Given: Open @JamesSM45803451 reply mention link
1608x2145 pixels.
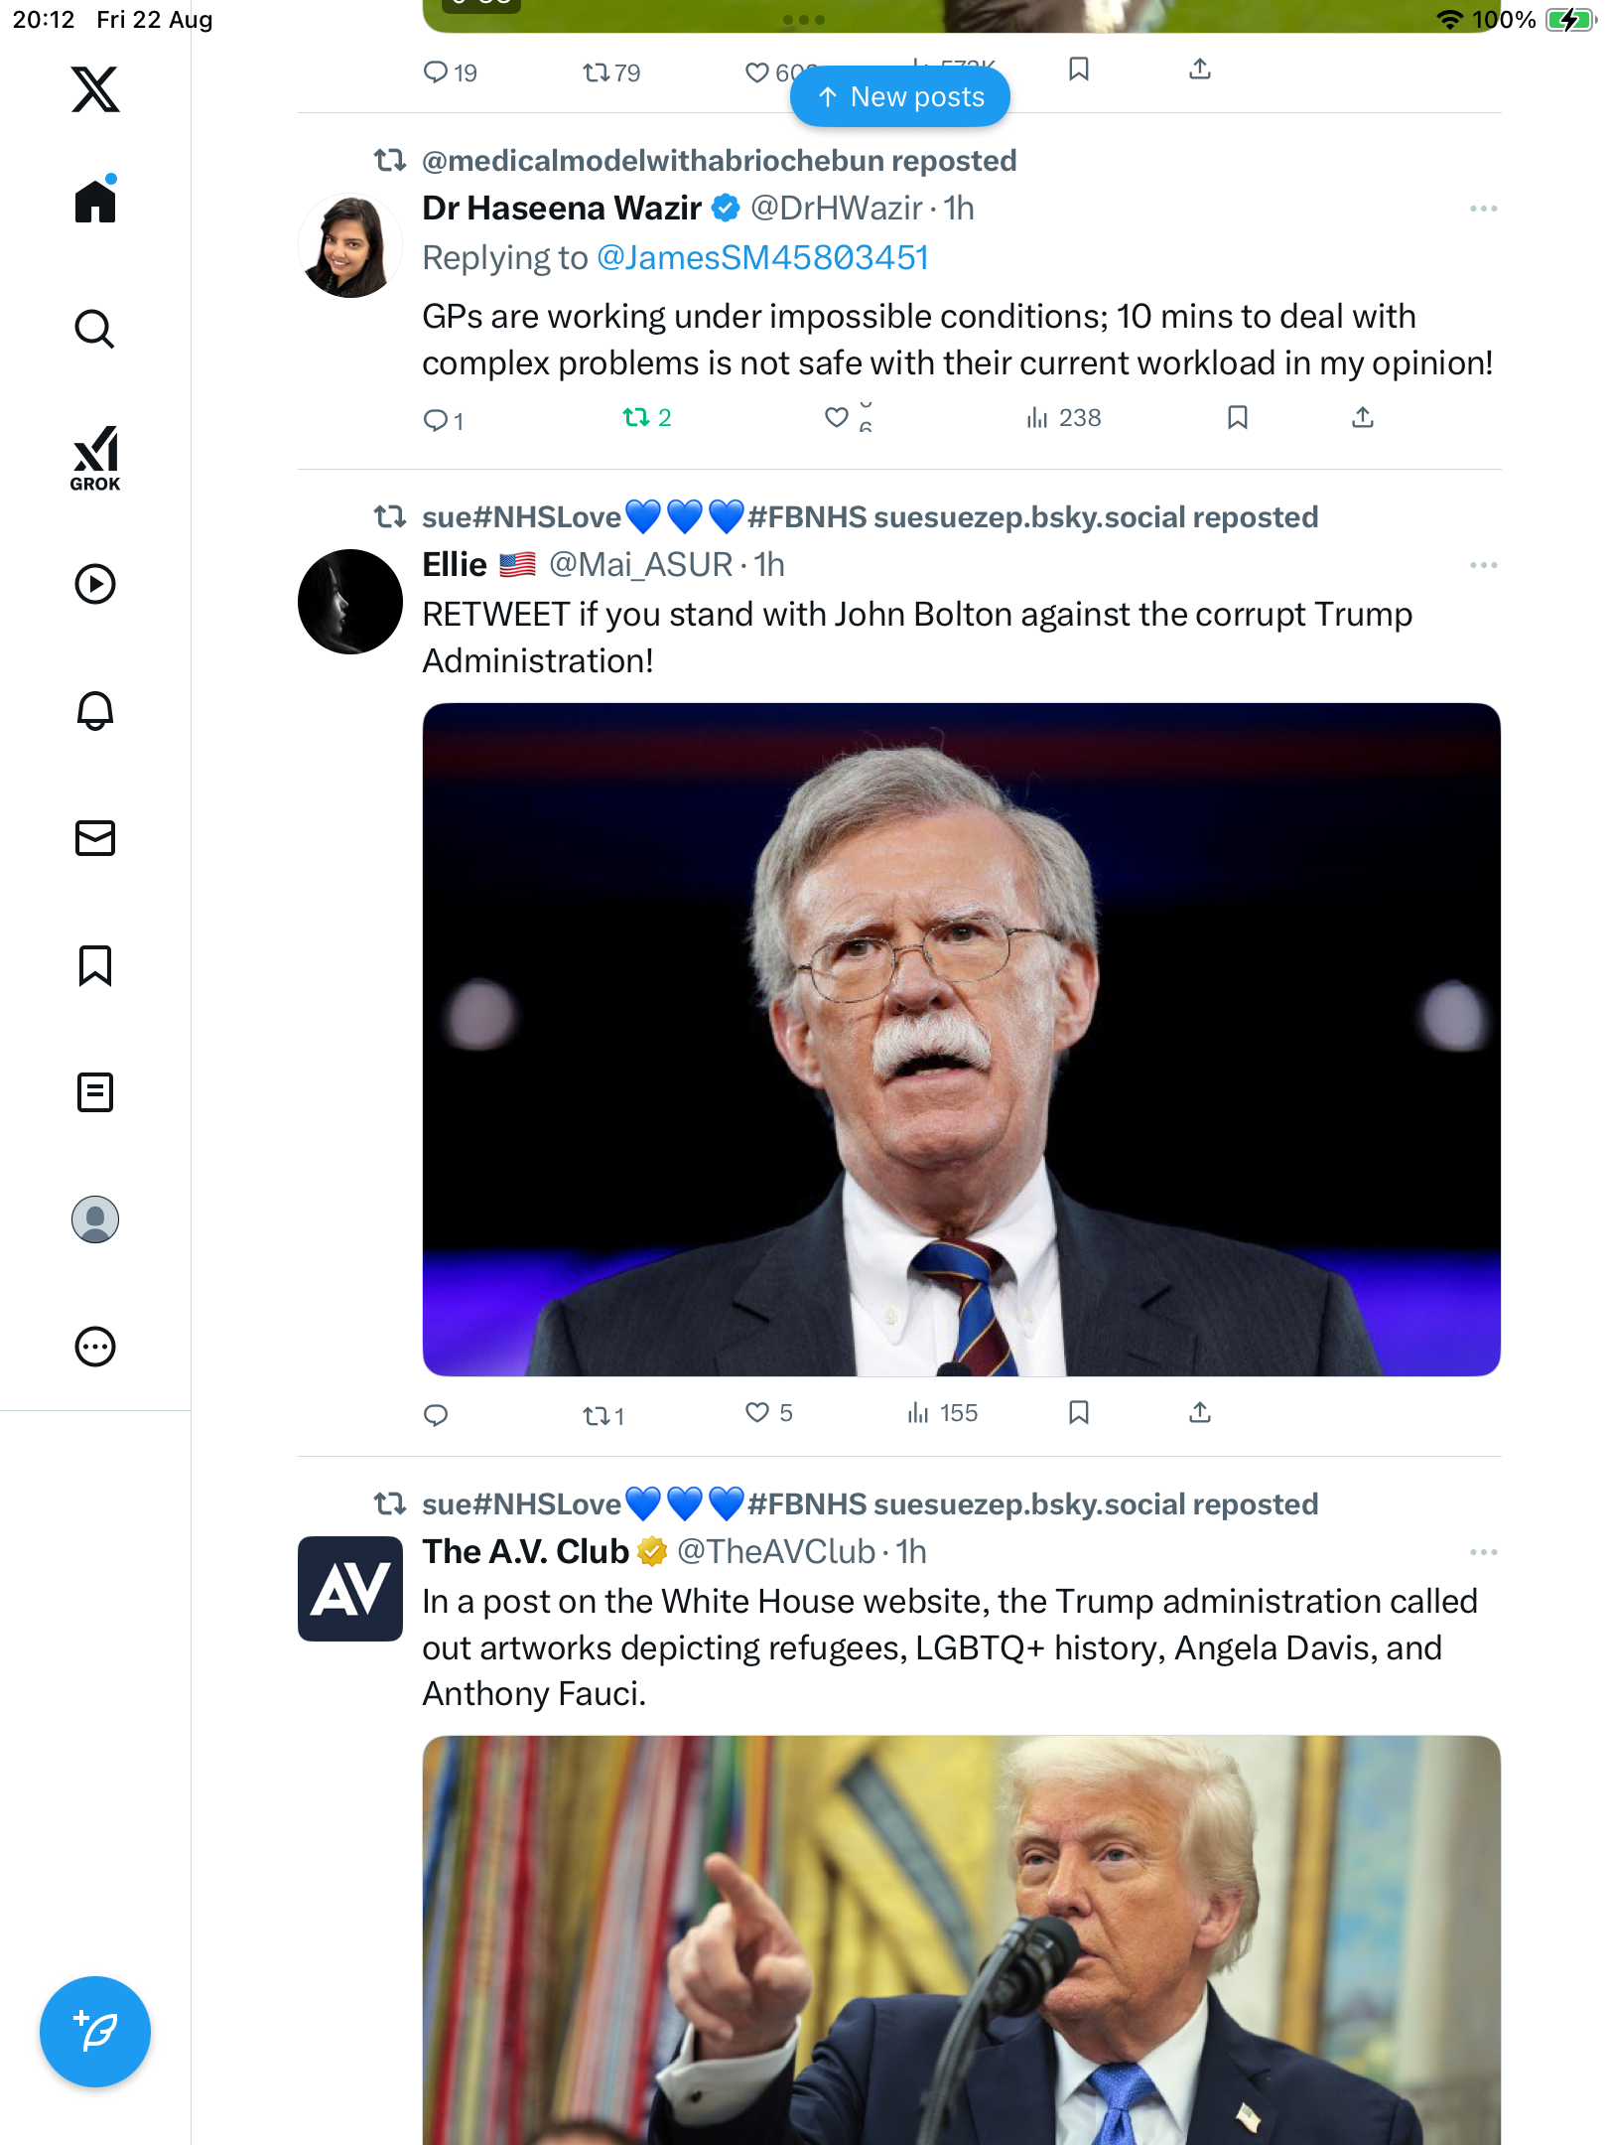Looking at the screenshot, I should coord(762,258).
